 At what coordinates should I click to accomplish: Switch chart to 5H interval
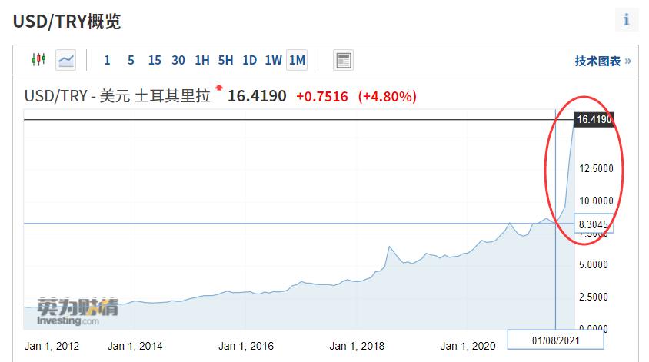point(225,60)
